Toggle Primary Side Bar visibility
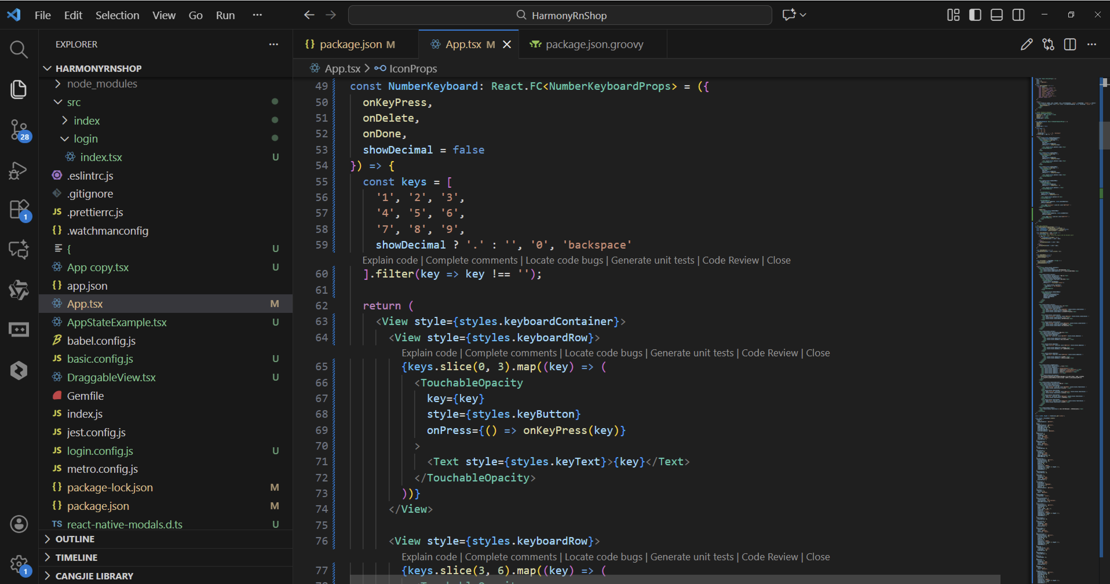Screen dimensions: 1110x584 (x=975, y=15)
